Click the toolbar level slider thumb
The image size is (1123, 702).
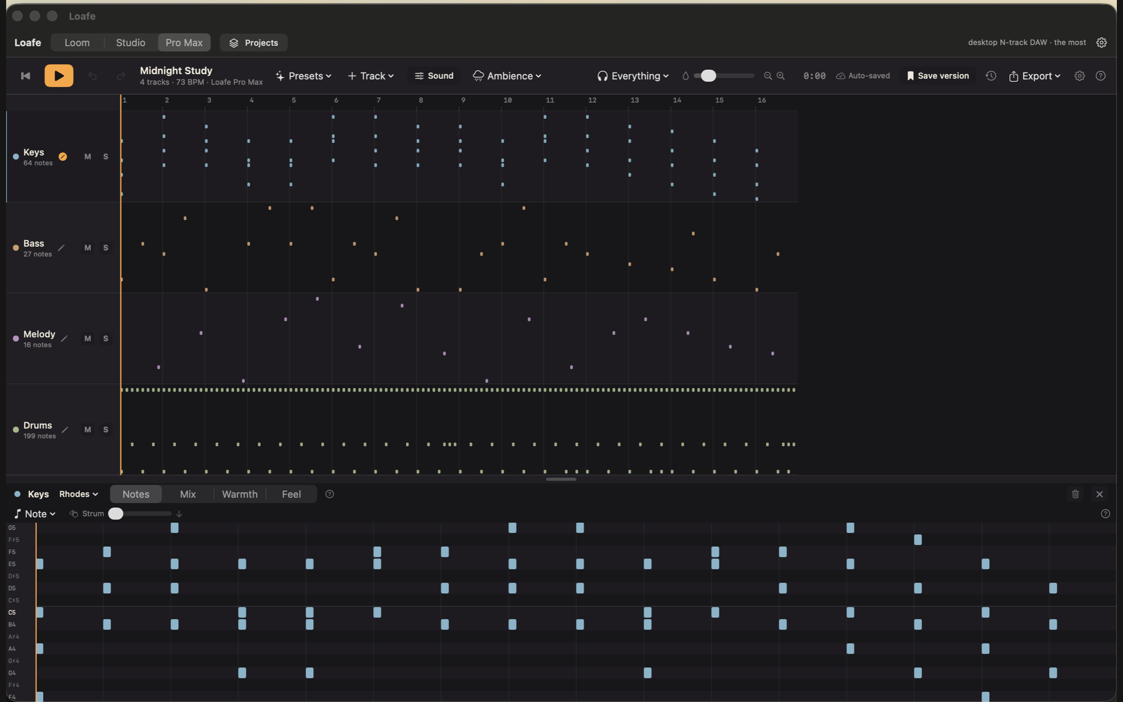tap(708, 75)
